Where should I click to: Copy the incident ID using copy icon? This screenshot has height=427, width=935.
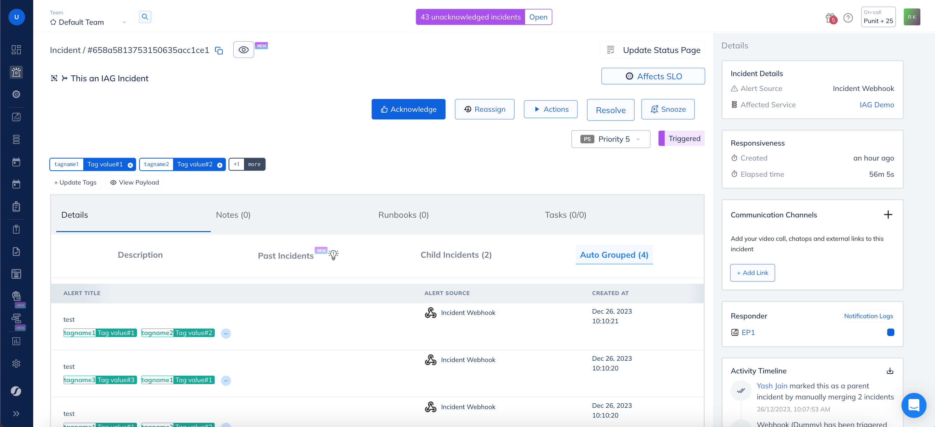(219, 50)
